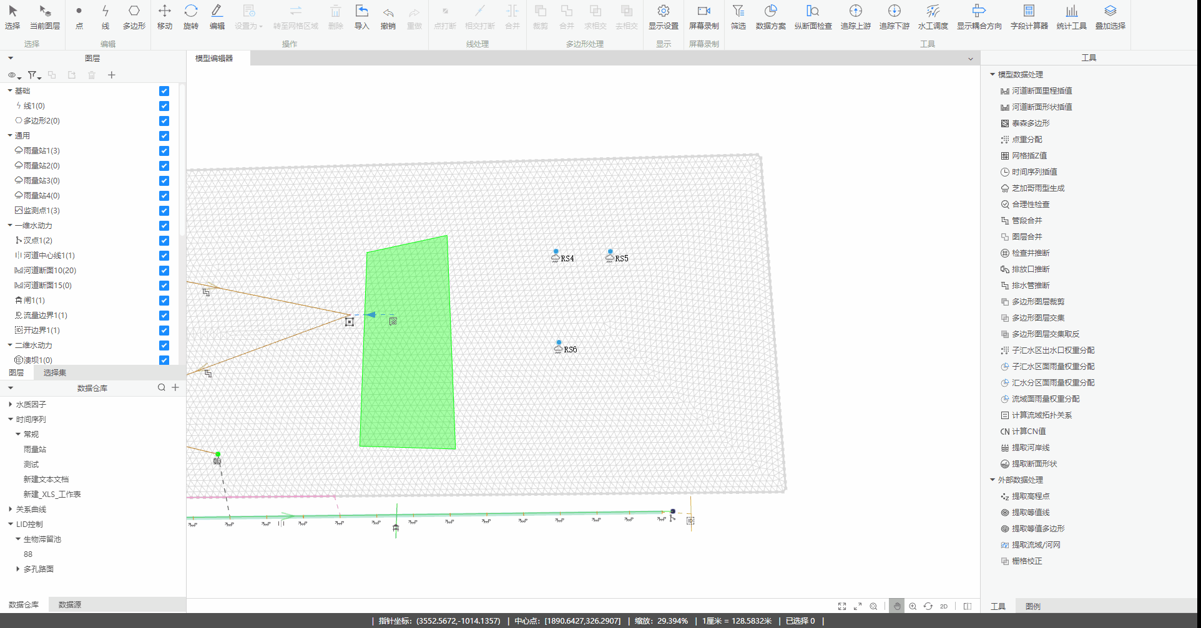Click zoom-in magnifier at bottom bar

pos(913,606)
